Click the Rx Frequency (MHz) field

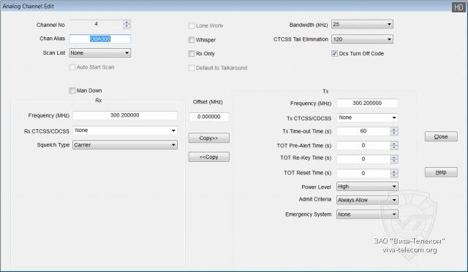point(125,115)
